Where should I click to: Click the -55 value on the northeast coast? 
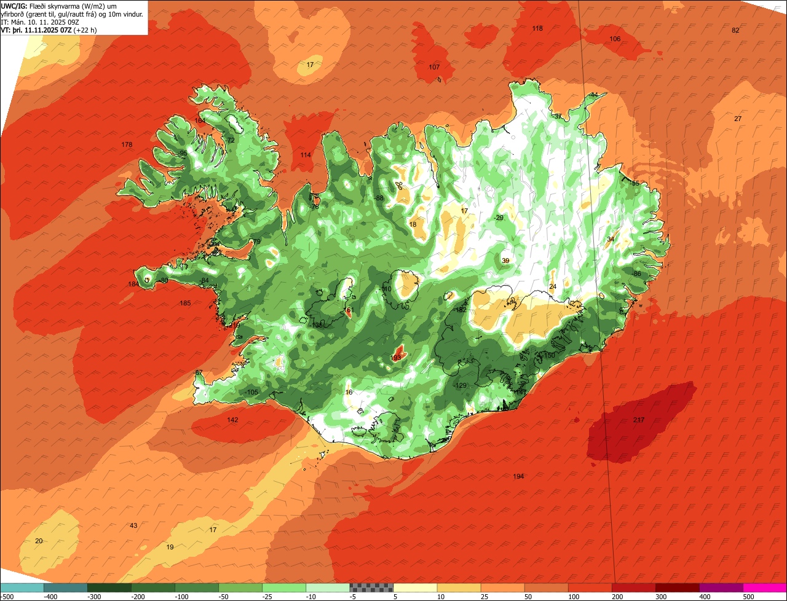pyautogui.click(x=635, y=184)
